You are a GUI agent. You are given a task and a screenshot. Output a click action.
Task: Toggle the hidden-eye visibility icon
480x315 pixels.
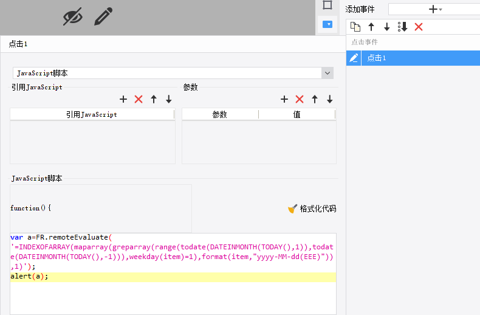[x=73, y=16]
